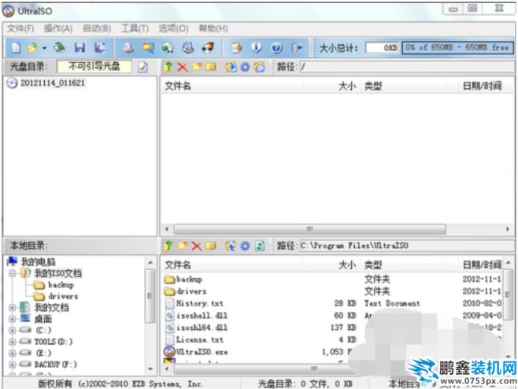Screen dimensions: 518x389
Task: Click the Burn CD/DVD image icon
Action: [208, 48]
